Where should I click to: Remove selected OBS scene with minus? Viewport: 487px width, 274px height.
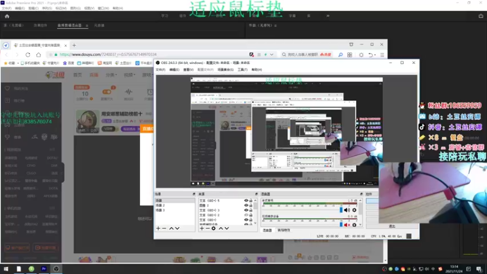click(x=164, y=228)
